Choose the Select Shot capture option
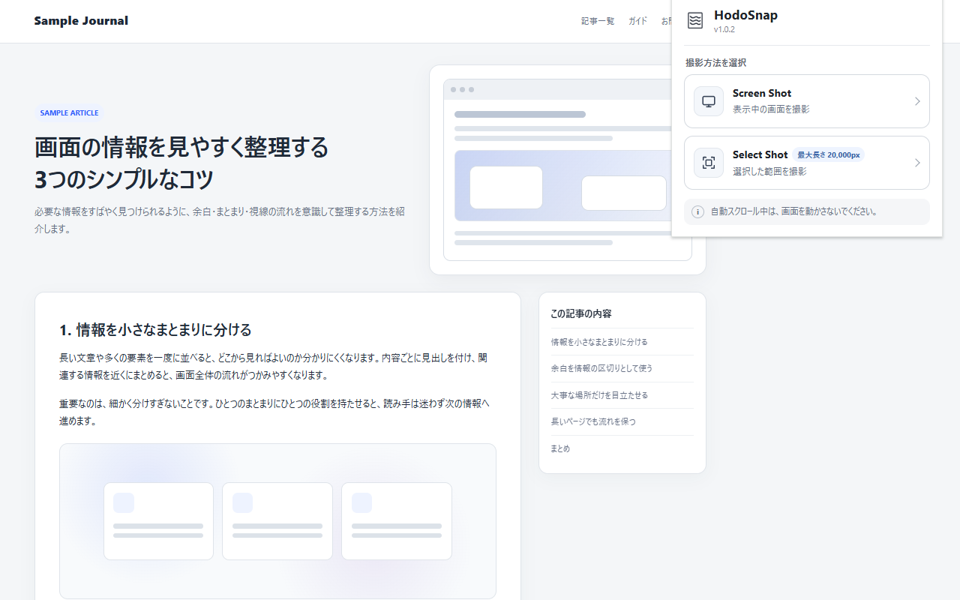Image resolution: width=960 pixels, height=600 pixels. [807, 163]
